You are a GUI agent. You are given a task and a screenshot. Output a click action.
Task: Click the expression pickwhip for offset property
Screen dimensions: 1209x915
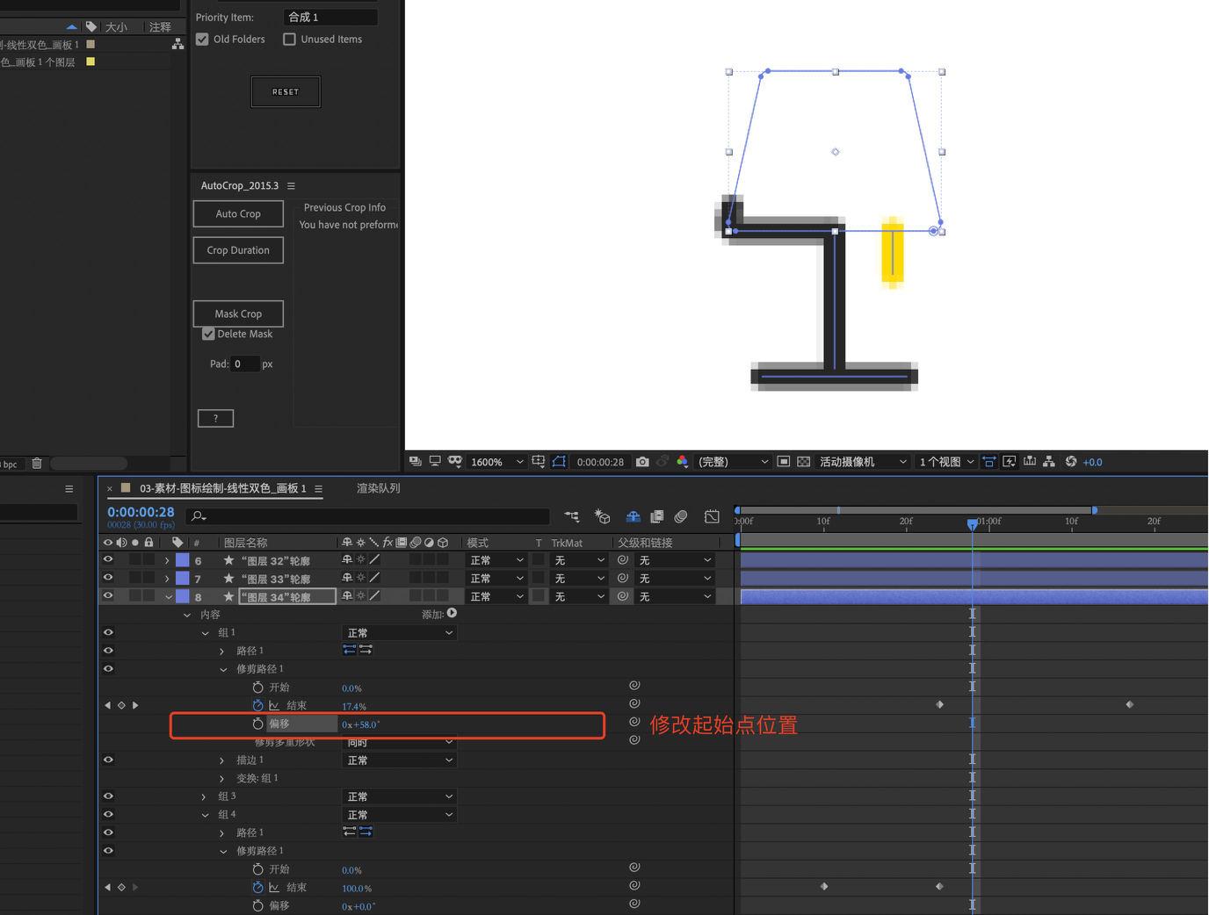[x=634, y=722]
